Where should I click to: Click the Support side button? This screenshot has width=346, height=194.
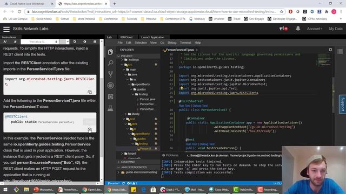tap(342, 104)
